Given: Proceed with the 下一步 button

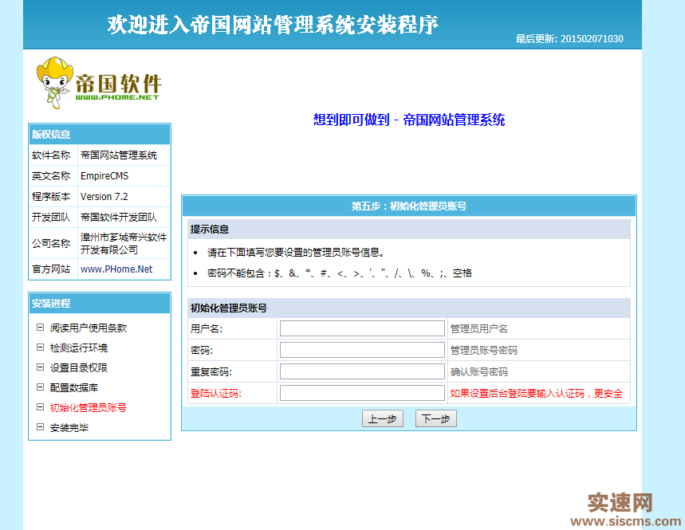Looking at the screenshot, I should click(436, 418).
